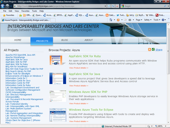Open the SQL favorites bar shortcut
This screenshot has height=128, width=170.
click(80, 15)
